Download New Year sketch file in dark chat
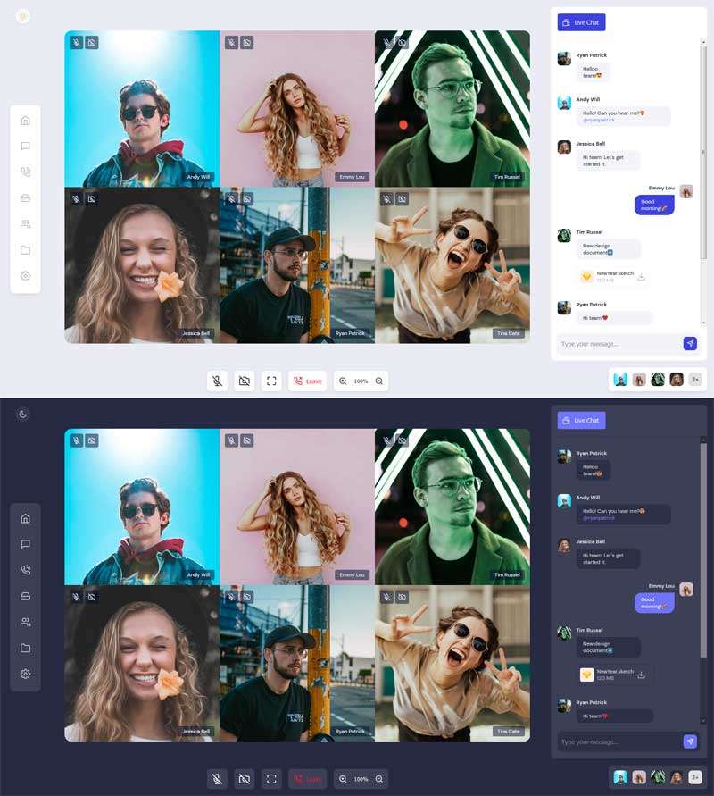 point(641,675)
